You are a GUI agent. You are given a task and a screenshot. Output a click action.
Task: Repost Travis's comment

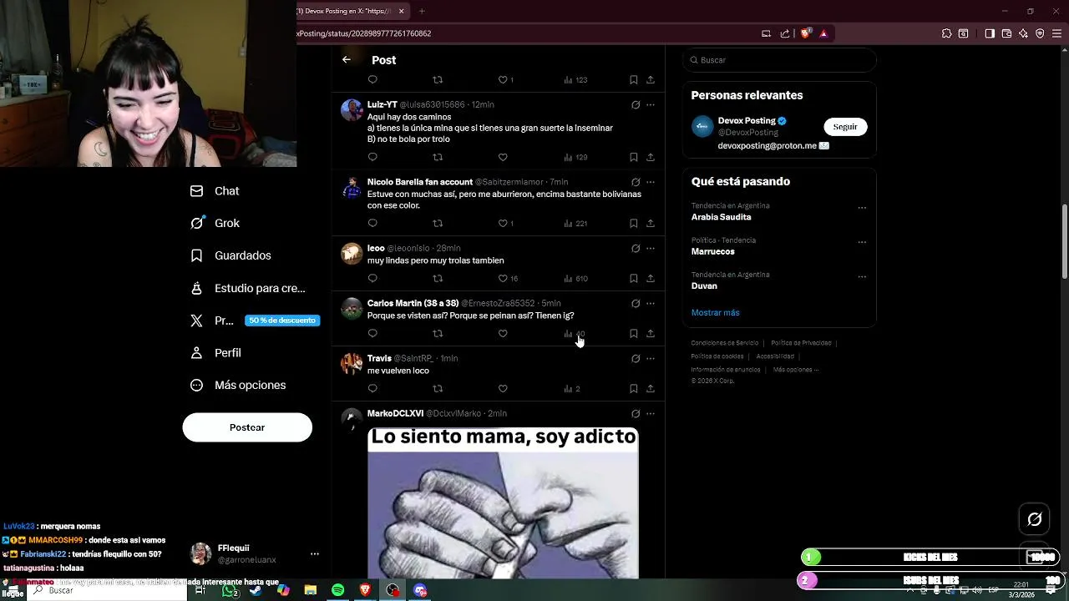438,388
